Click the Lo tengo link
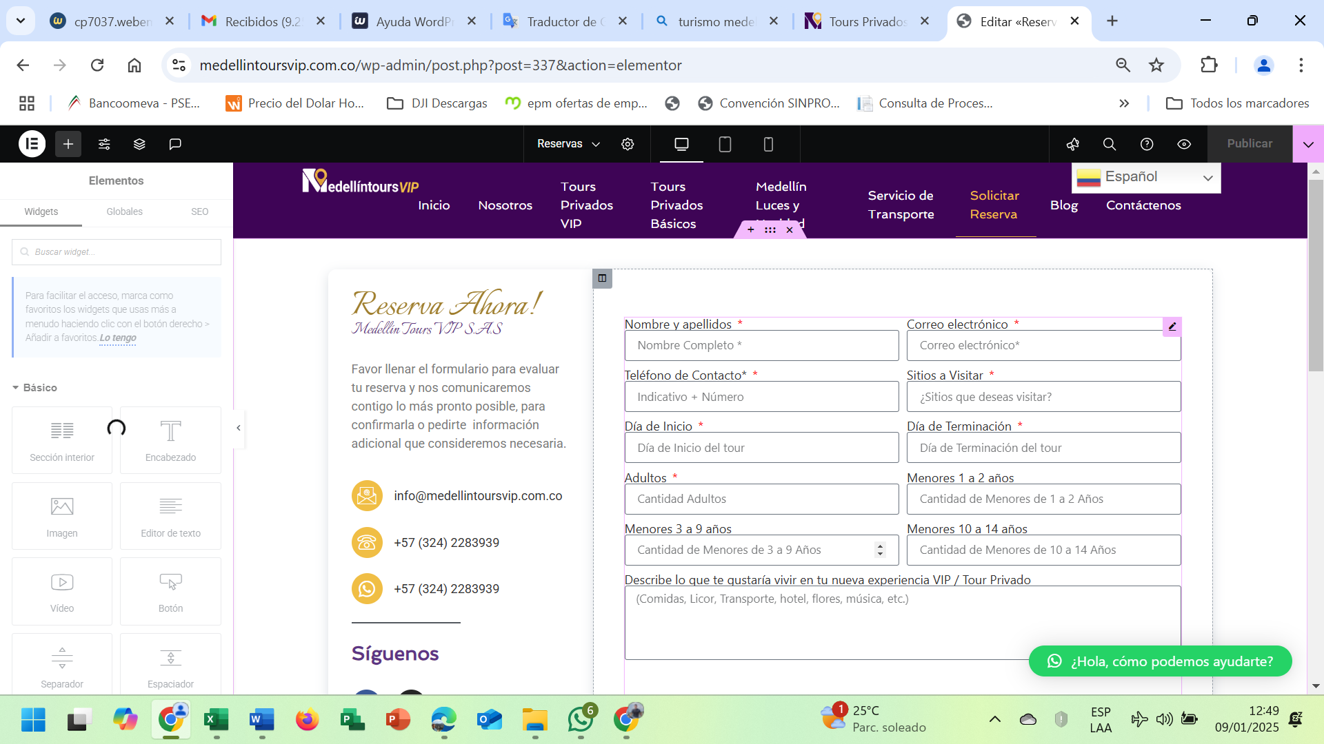This screenshot has height=744, width=1324. (118, 338)
